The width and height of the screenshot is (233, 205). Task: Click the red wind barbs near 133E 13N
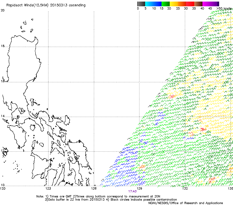click(203, 129)
